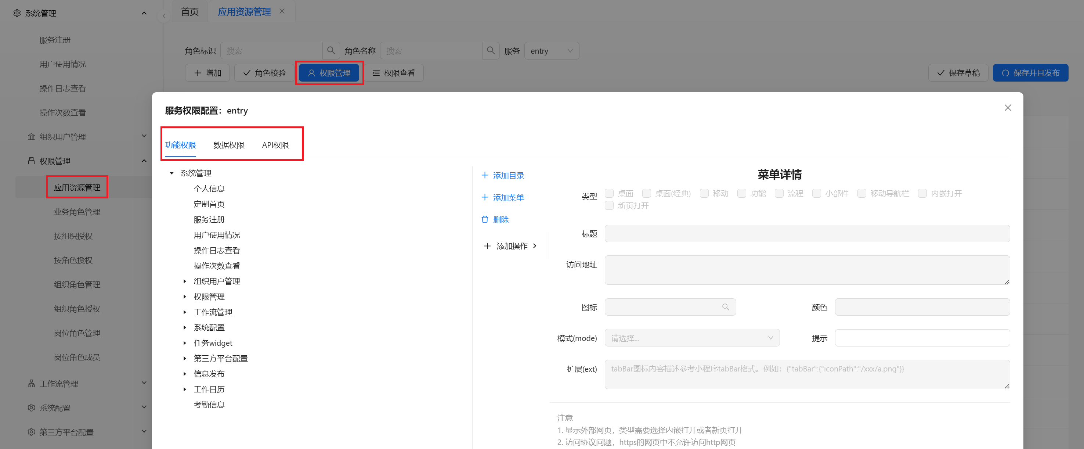Click the plus icon beside 添加菜单
Screen dimensions: 1084x449
click(485, 197)
